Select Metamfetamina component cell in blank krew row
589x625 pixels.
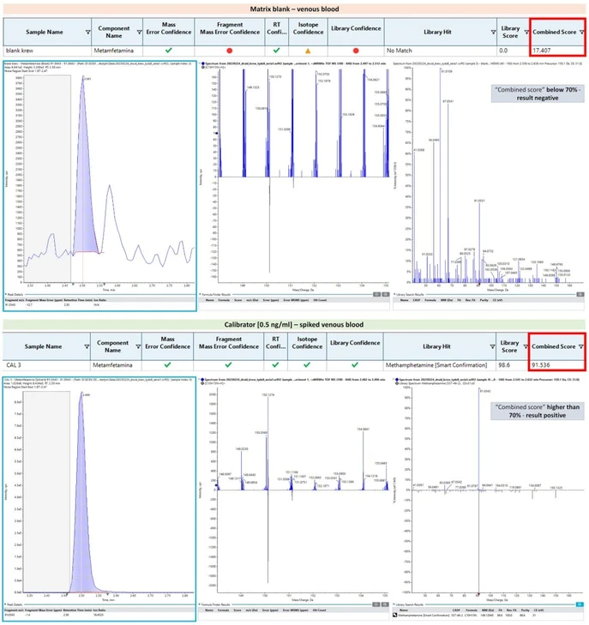(x=117, y=51)
